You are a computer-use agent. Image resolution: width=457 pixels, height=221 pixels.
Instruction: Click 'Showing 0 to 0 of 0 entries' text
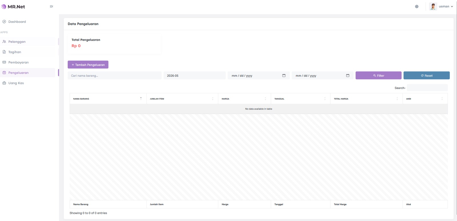[x=88, y=213]
